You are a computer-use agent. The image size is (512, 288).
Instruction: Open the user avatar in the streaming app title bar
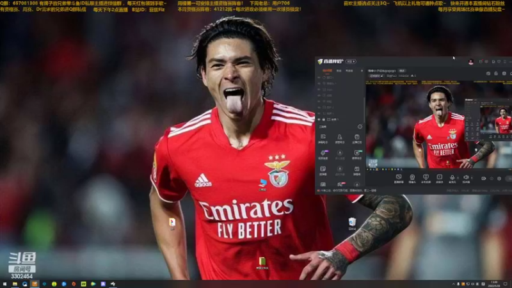coord(471,61)
